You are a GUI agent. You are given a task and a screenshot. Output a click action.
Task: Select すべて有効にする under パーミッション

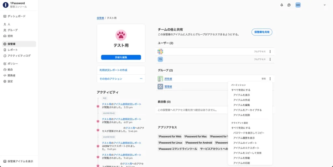tap(241, 90)
